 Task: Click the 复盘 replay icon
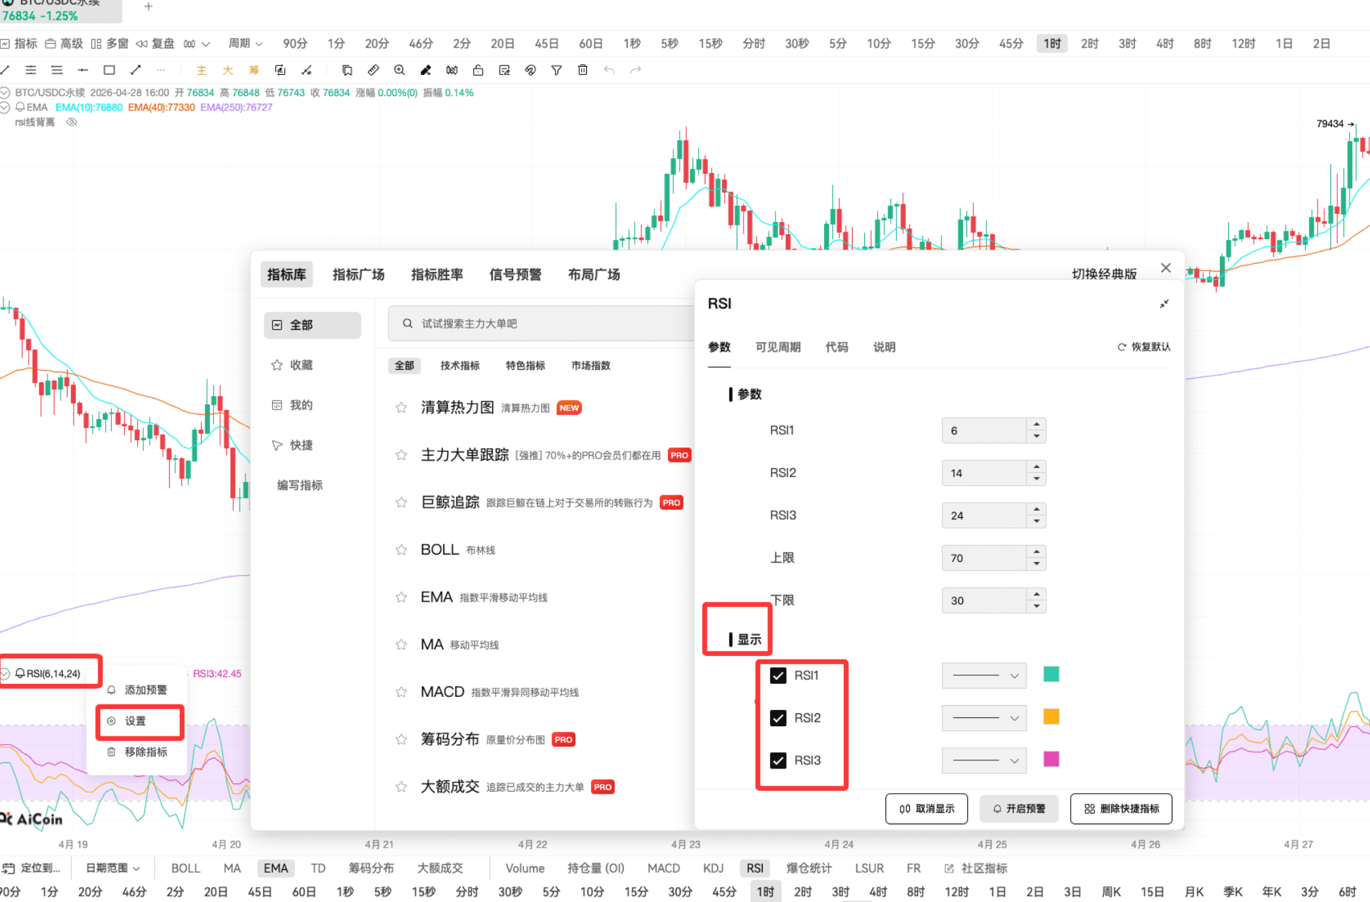click(x=142, y=44)
